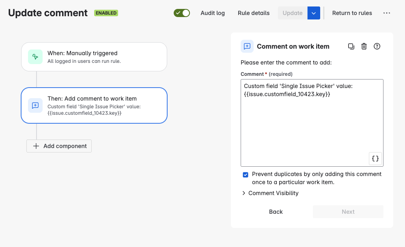The width and height of the screenshot is (405, 247).
Task: Toggle the rule enabled switch off
Action: [x=182, y=13]
